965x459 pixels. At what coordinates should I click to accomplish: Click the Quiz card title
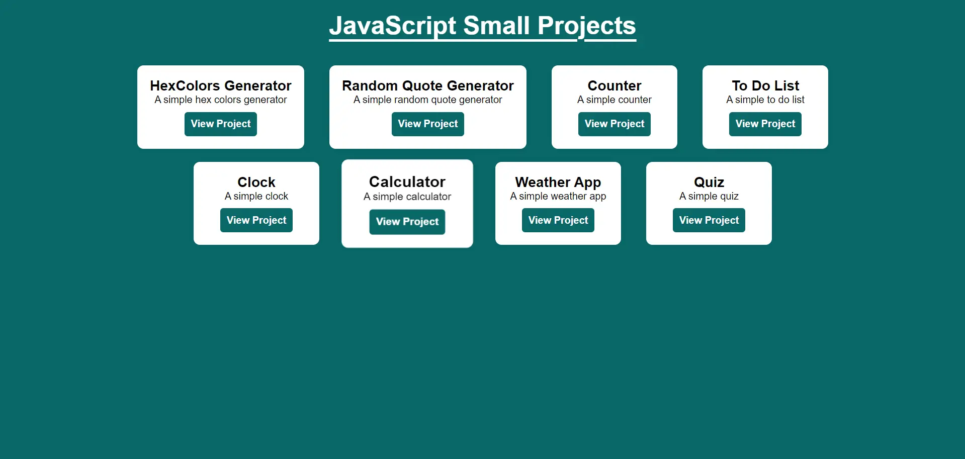[x=709, y=182]
